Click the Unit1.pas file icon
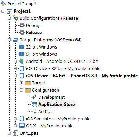Viewport: 139px width, 137px height. pyautogui.click(x=16, y=133)
